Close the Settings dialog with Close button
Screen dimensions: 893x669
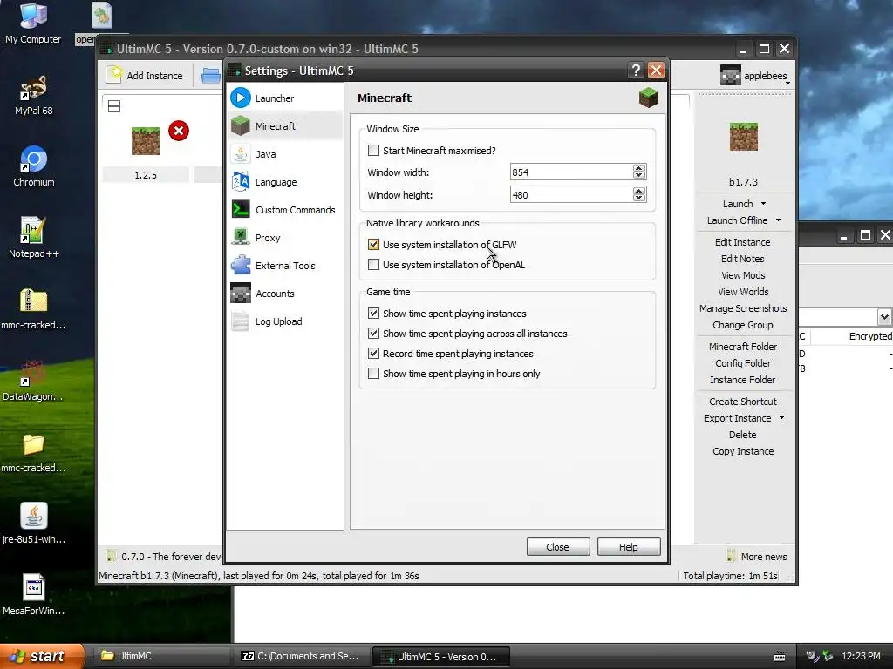(558, 547)
